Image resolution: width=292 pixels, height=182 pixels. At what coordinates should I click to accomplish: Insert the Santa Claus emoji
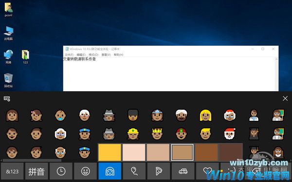point(230,134)
